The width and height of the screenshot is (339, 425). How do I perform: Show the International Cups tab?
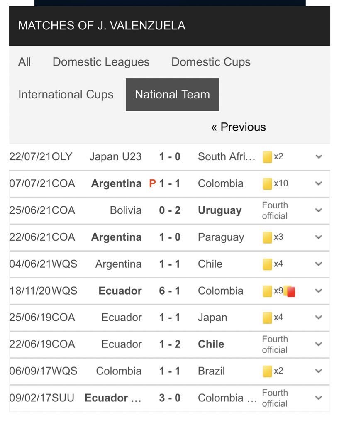point(66,94)
